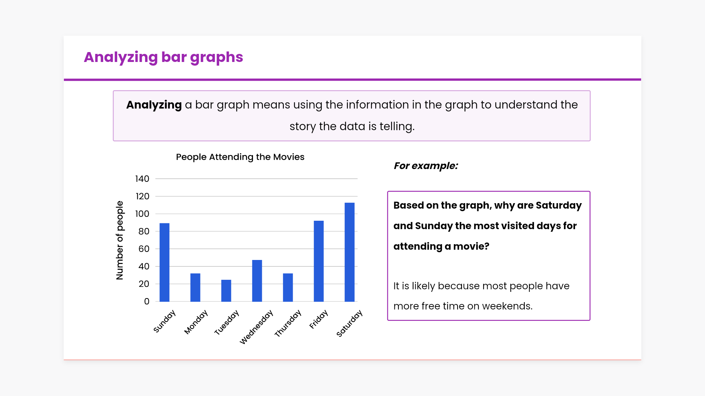Click the Sunday label on the x-axis

coord(164,321)
